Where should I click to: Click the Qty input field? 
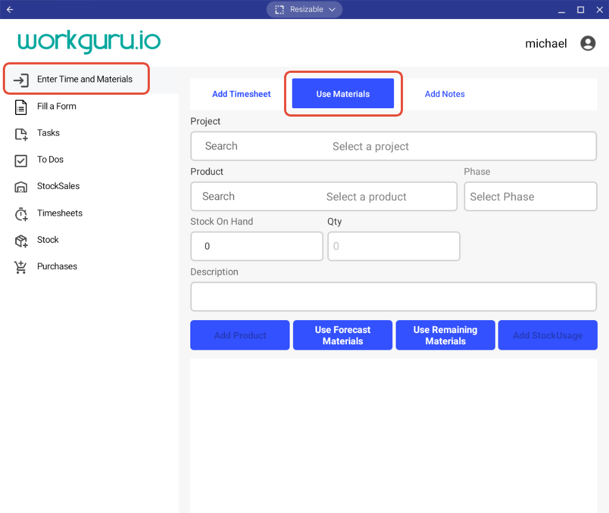click(394, 247)
